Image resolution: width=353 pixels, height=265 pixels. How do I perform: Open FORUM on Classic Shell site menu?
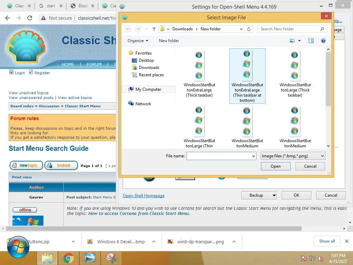[94, 64]
